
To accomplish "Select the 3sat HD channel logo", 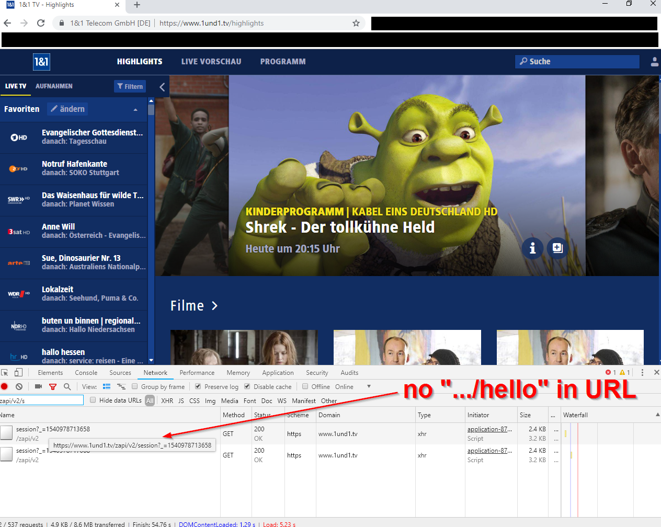I will coord(19,232).
